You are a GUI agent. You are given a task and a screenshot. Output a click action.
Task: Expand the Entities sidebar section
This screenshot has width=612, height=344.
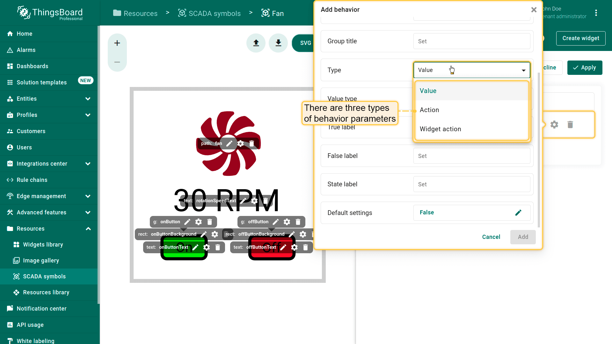(88, 99)
